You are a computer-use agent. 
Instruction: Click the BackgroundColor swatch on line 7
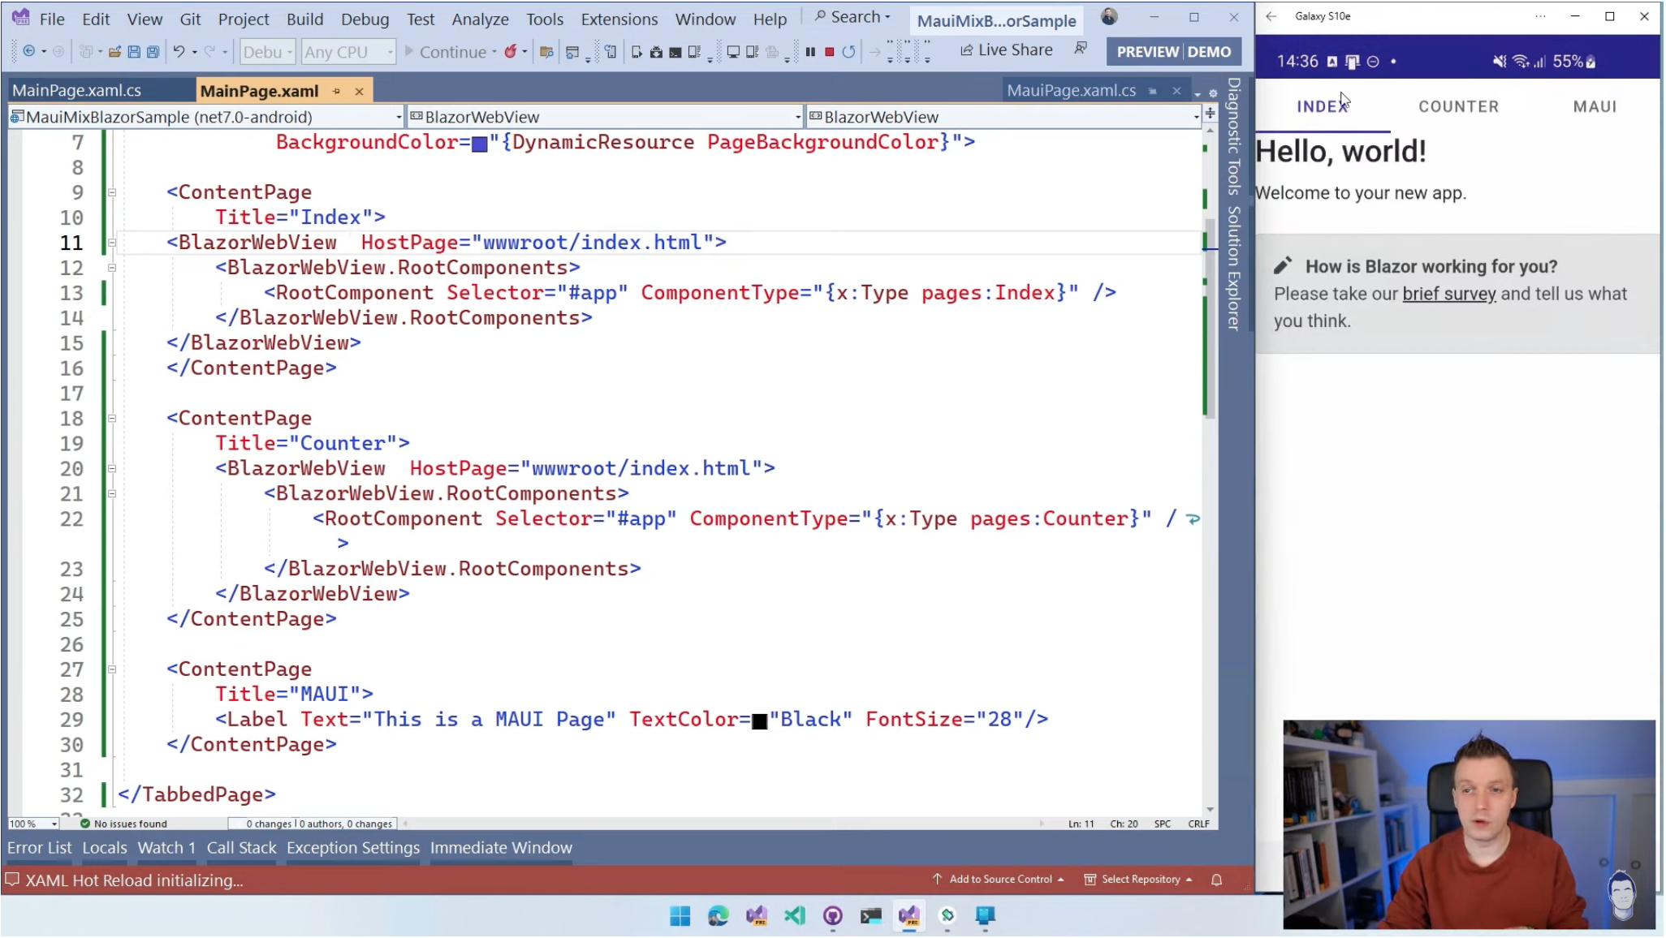[x=480, y=144]
